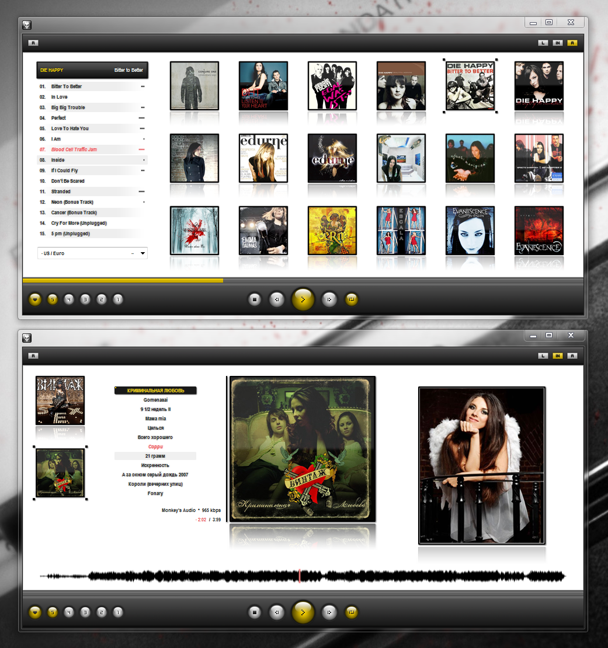Click the artist photo with angel wings
Image resolution: width=608 pixels, height=648 pixels.
[481, 465]
